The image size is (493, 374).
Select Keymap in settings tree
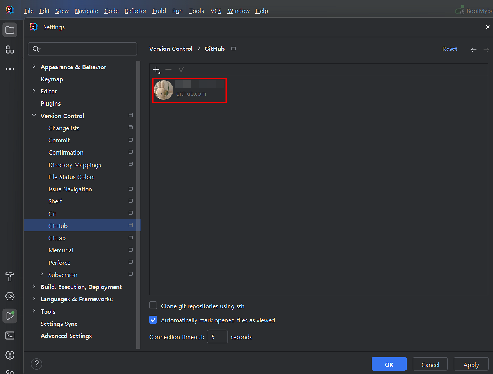point(52,79)
